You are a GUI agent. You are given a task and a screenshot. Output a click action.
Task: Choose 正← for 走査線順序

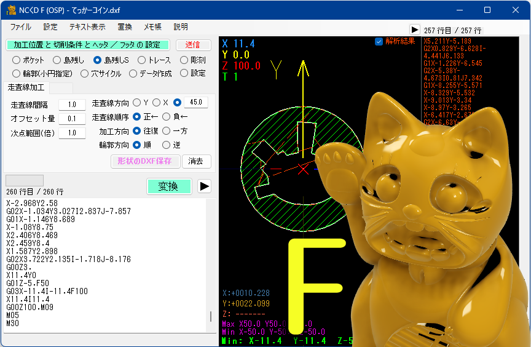coord(137,116)
